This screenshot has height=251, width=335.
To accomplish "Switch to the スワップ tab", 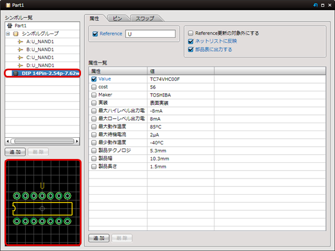I will point(145,18).
